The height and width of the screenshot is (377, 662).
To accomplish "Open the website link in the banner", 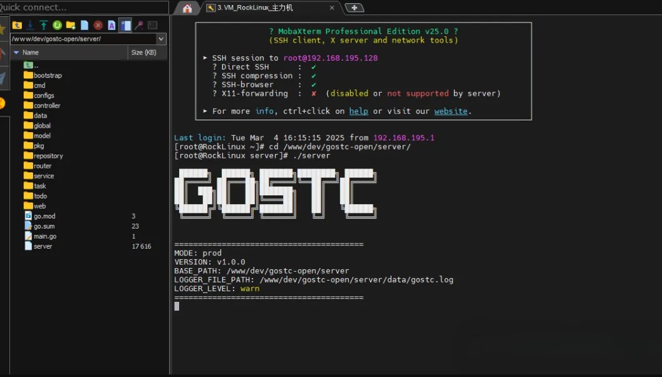I will pyautogui.click(x=450, y=111).
